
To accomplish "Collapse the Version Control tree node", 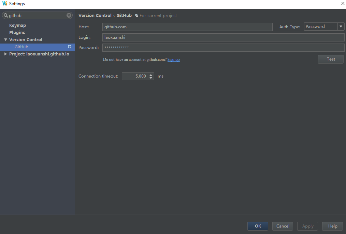I will [x=5, y=40].
